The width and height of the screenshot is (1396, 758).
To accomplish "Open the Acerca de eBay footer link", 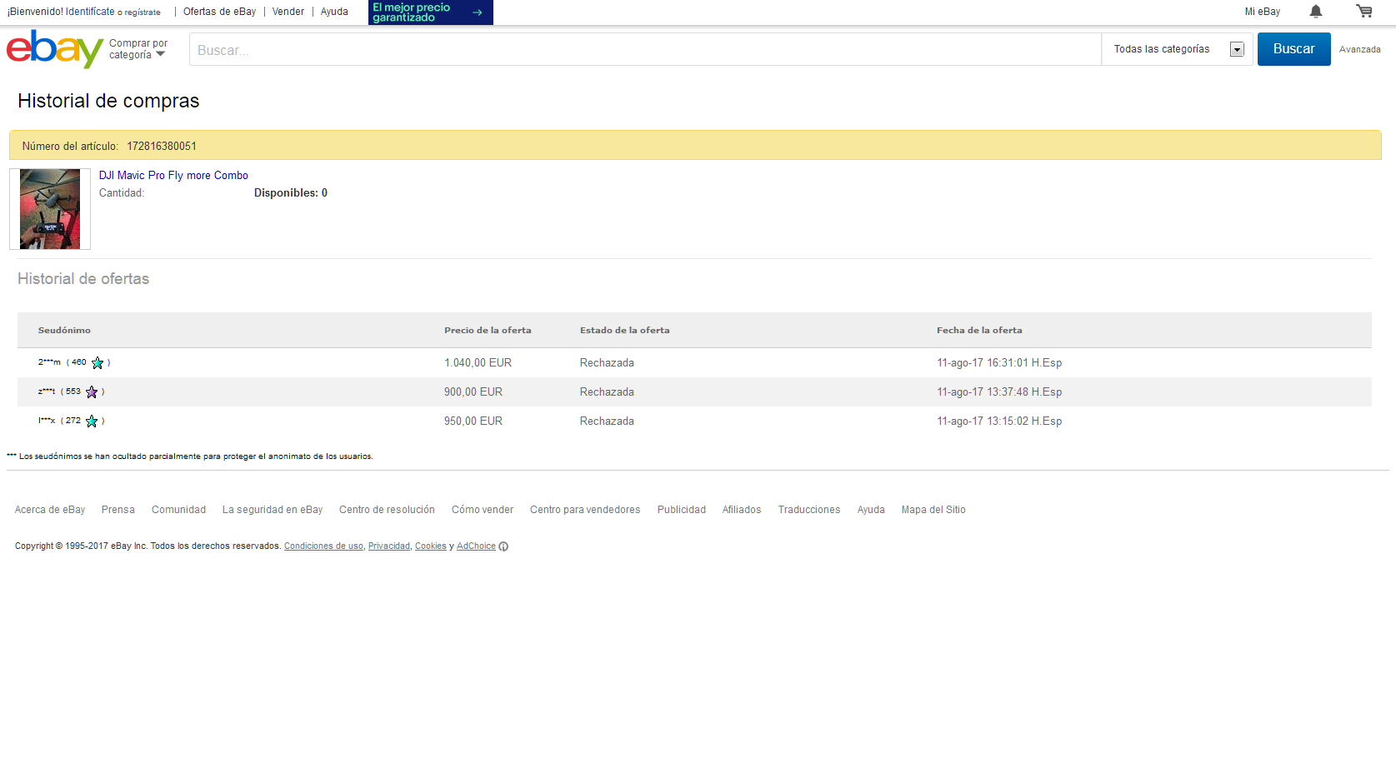I will pos(50,510).
